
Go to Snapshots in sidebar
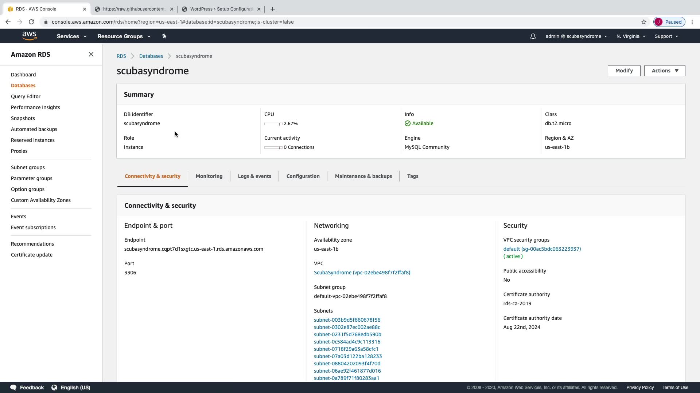click(x=23, y=118)
